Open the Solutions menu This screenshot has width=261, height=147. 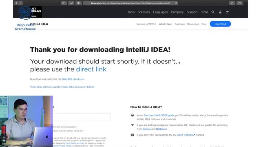(144, 12)
